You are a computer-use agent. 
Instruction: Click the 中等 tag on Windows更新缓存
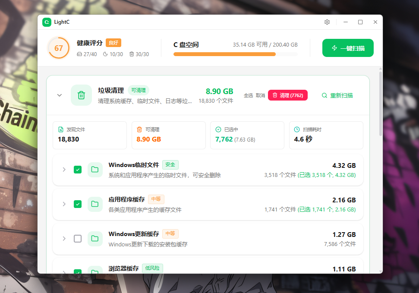(x=170, y=233)
